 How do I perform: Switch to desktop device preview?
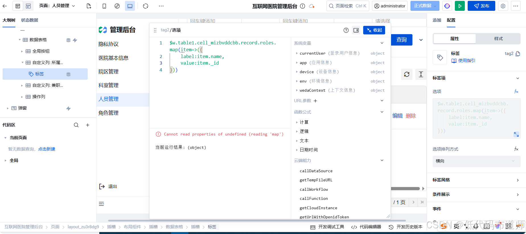(130, 6)
